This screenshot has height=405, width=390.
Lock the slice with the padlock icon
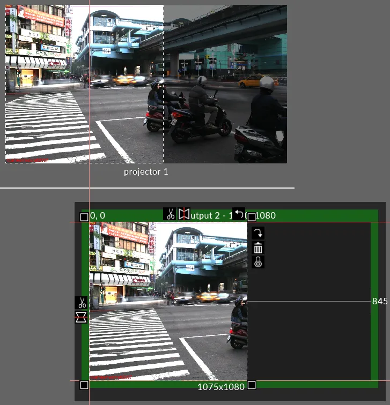click(258, 262)
